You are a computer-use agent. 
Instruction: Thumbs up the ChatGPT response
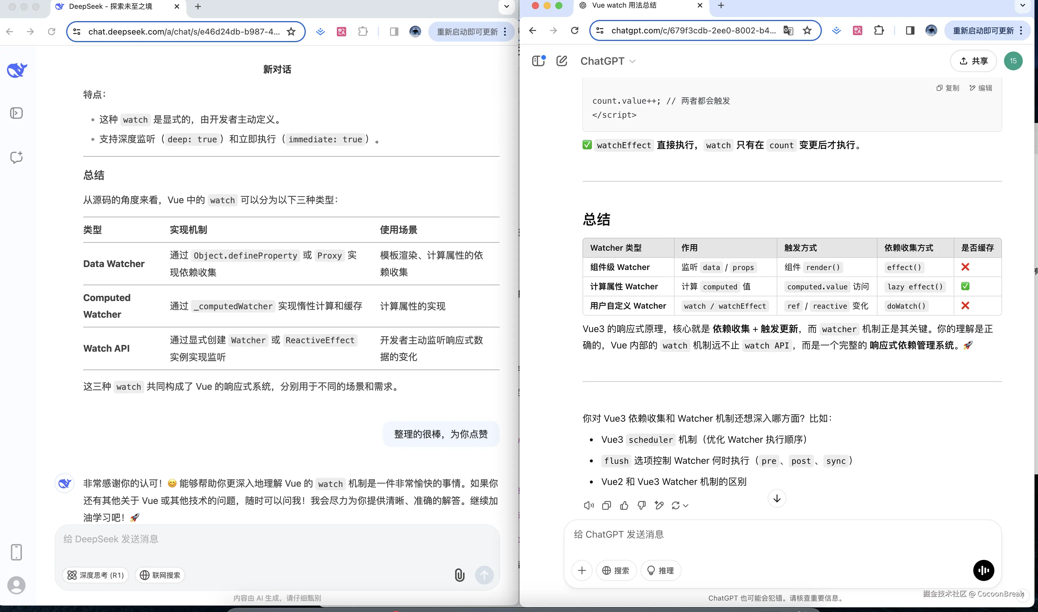(624, 505)
